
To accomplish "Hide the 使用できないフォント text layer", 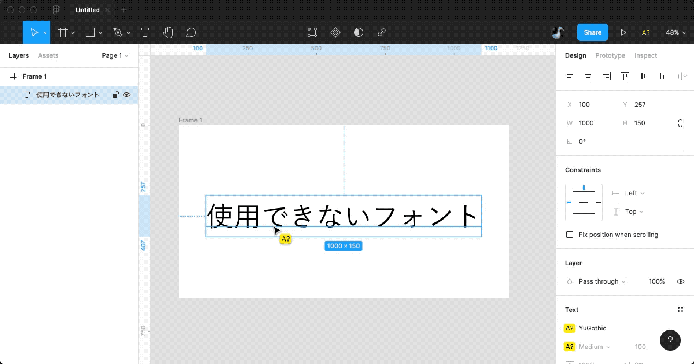I will 127,95.
